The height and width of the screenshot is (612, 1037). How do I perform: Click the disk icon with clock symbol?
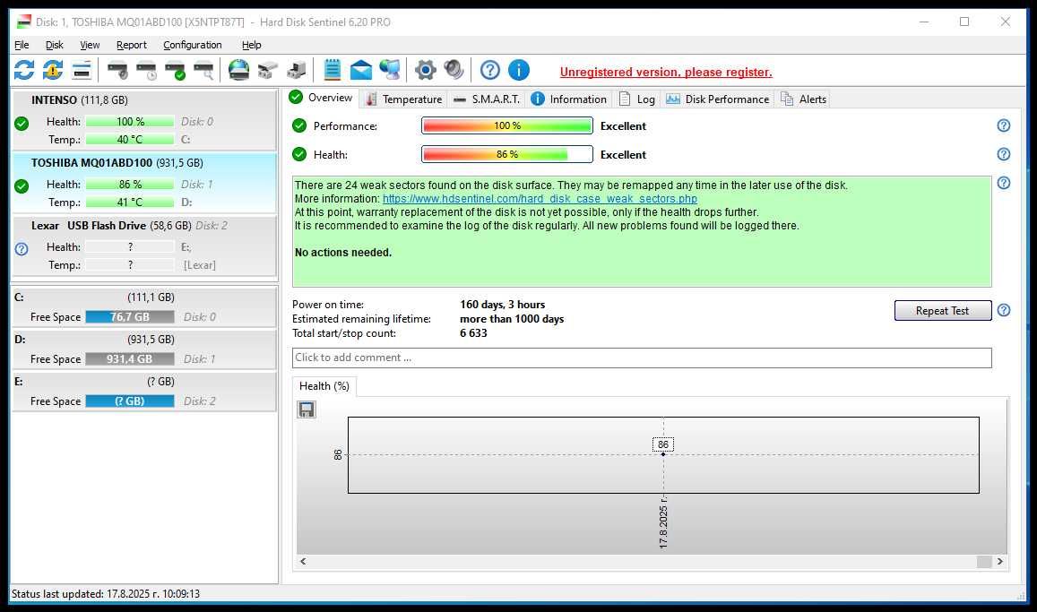click(x=146, y=70)
